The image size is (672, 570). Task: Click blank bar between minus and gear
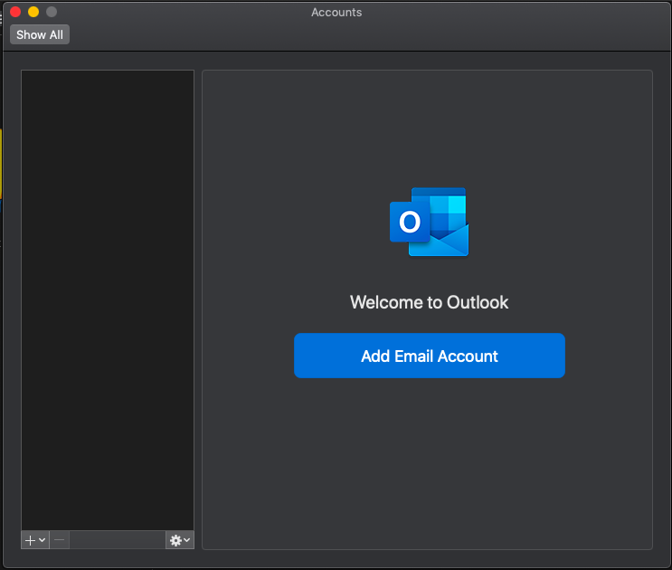[x=118, y=540]
